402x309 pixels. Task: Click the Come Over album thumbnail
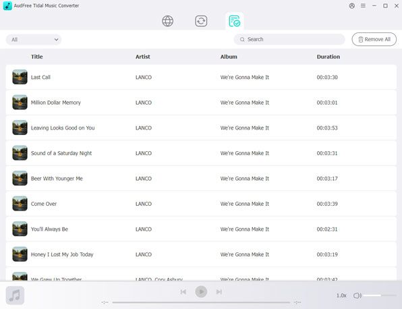point(20,204)
